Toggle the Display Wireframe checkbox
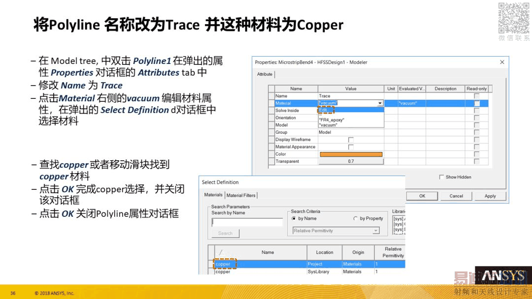This screenshot has height=299, width=532. pos(351,140)
